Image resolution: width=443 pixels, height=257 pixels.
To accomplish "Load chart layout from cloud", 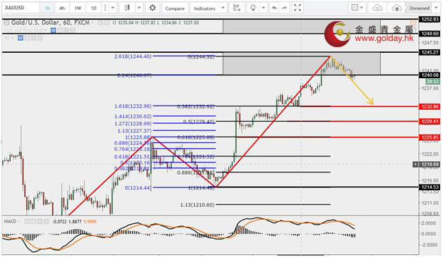I will [x=377, y=8].
